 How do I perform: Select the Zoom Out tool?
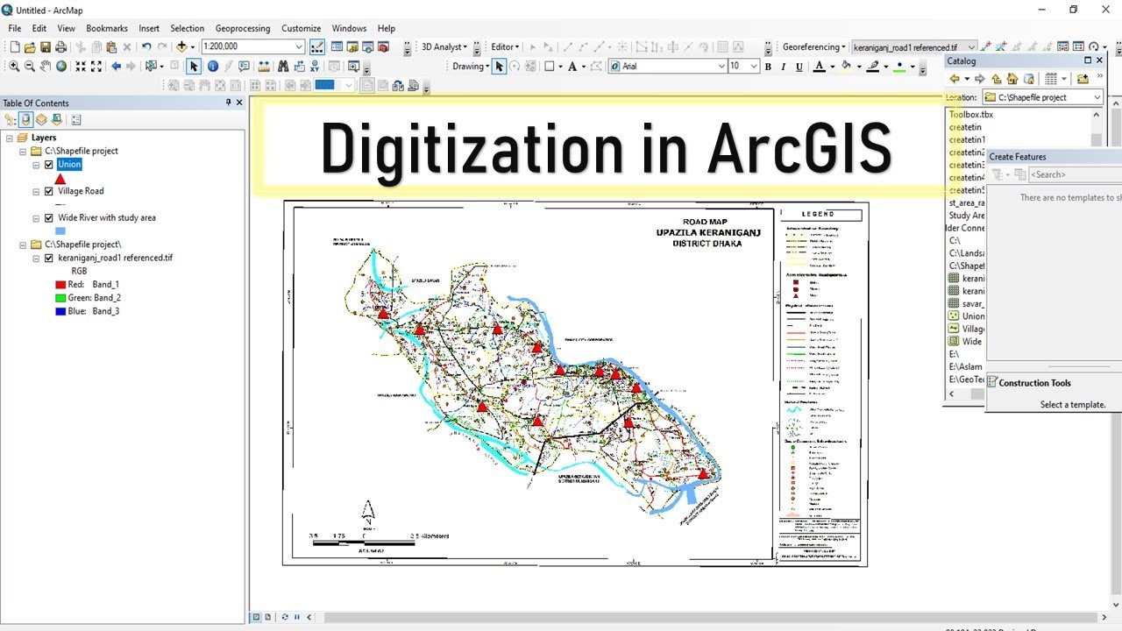point(30,66)
